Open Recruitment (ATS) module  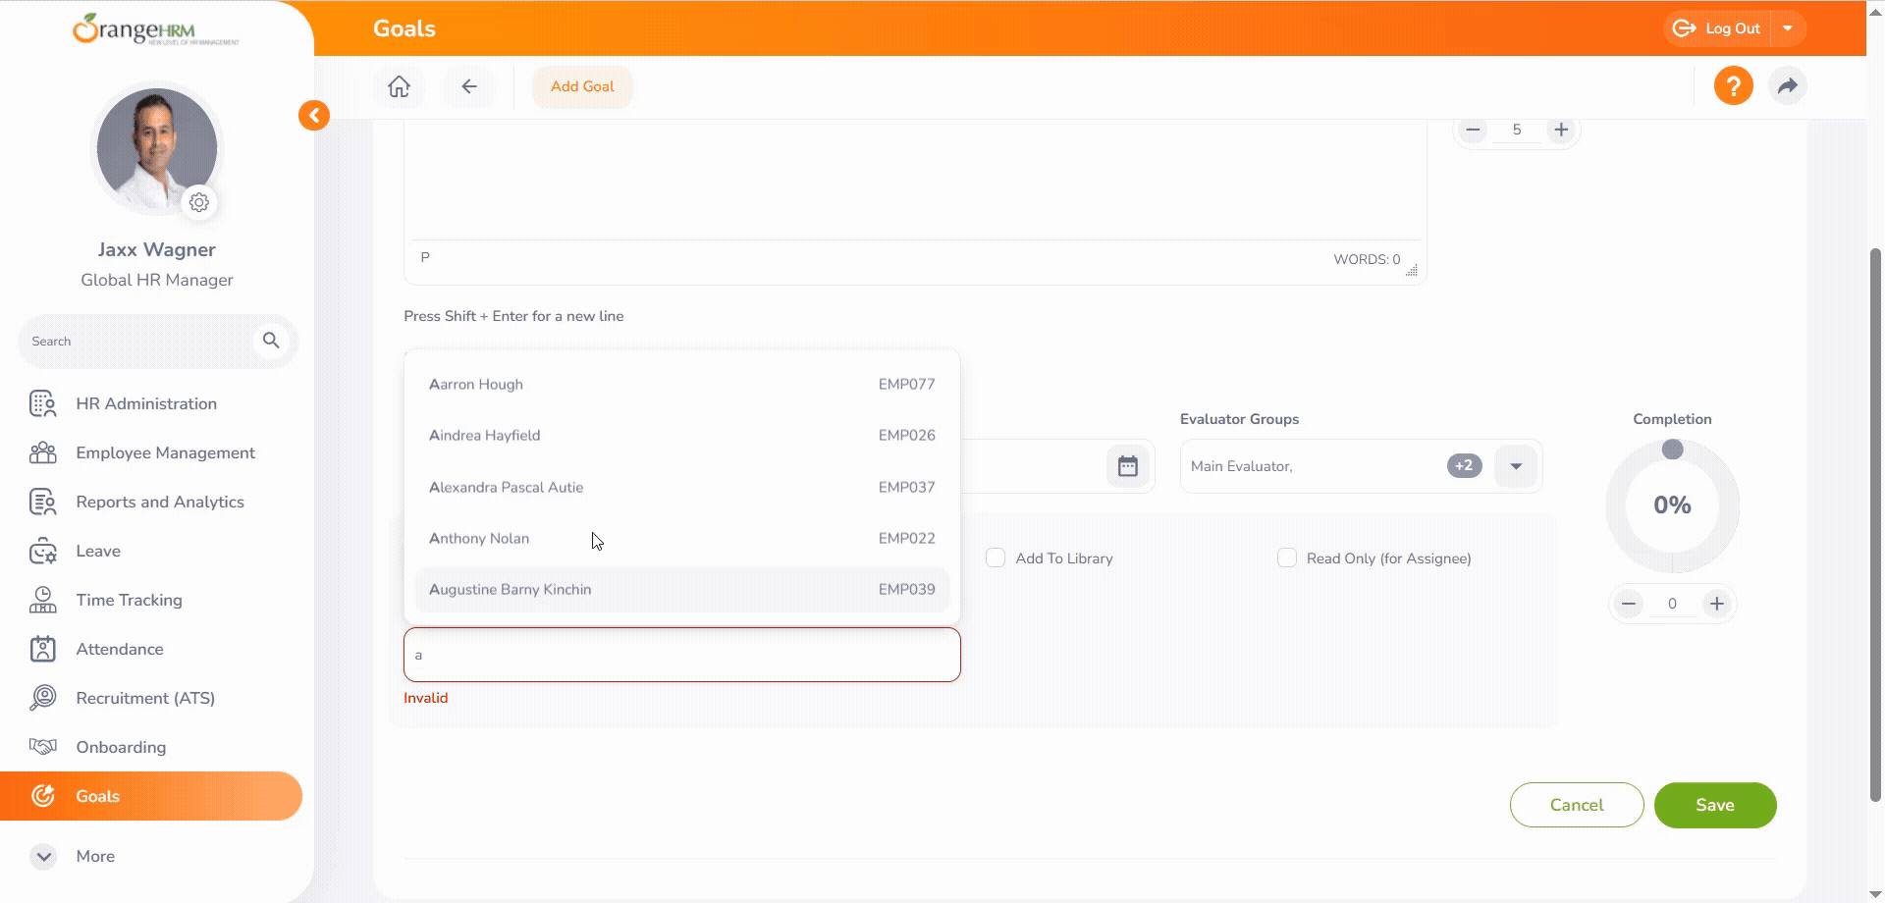[x=145, y=698]
